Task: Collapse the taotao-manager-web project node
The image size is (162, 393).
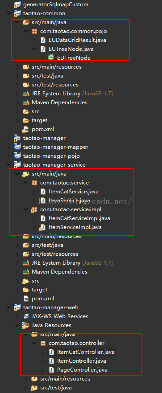Action: [9, 307]
